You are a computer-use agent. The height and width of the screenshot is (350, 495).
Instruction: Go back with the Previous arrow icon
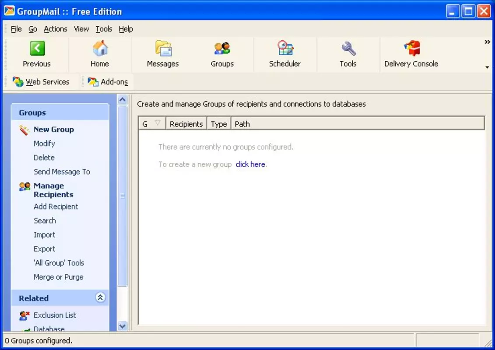[37, 48]
